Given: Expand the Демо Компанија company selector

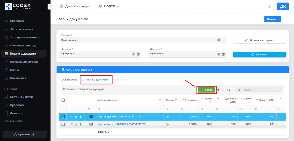Looking at the screenshot, I should click(75, 6).
